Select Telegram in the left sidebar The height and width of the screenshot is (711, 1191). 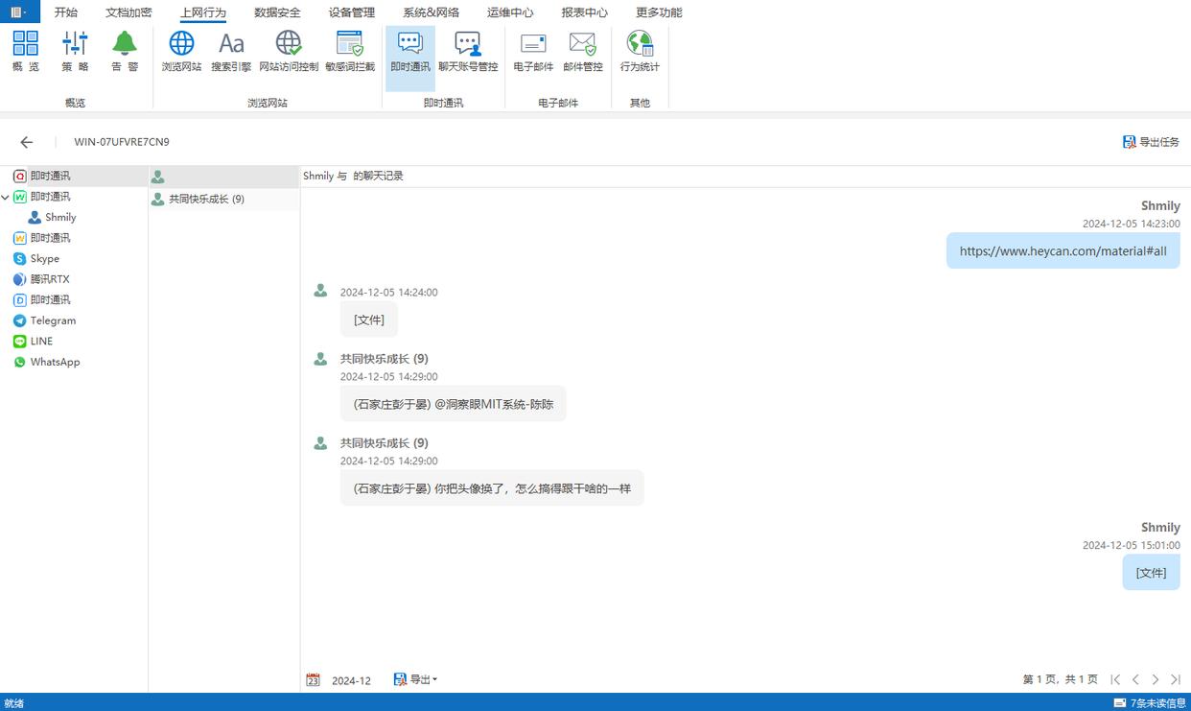coord(52,320)
